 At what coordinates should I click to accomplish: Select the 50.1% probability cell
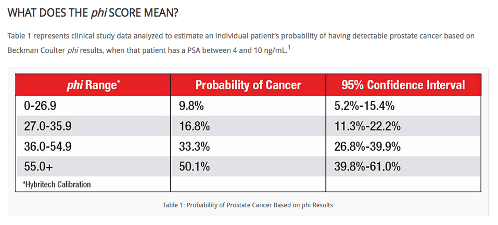tap(195, 166)
